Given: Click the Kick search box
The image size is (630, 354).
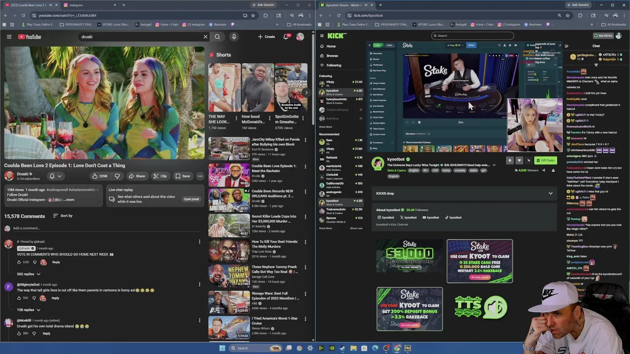Looking at the screenshot, I should click(472, 35).
